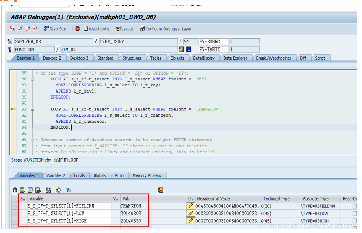Click the SY-SUBRC field label
362x233 pixels.
pyautogui.click(x=214, y=41)
